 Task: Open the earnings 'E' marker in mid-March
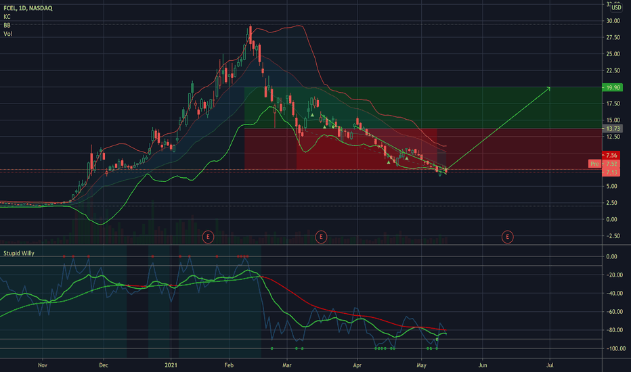coord(321,237)
